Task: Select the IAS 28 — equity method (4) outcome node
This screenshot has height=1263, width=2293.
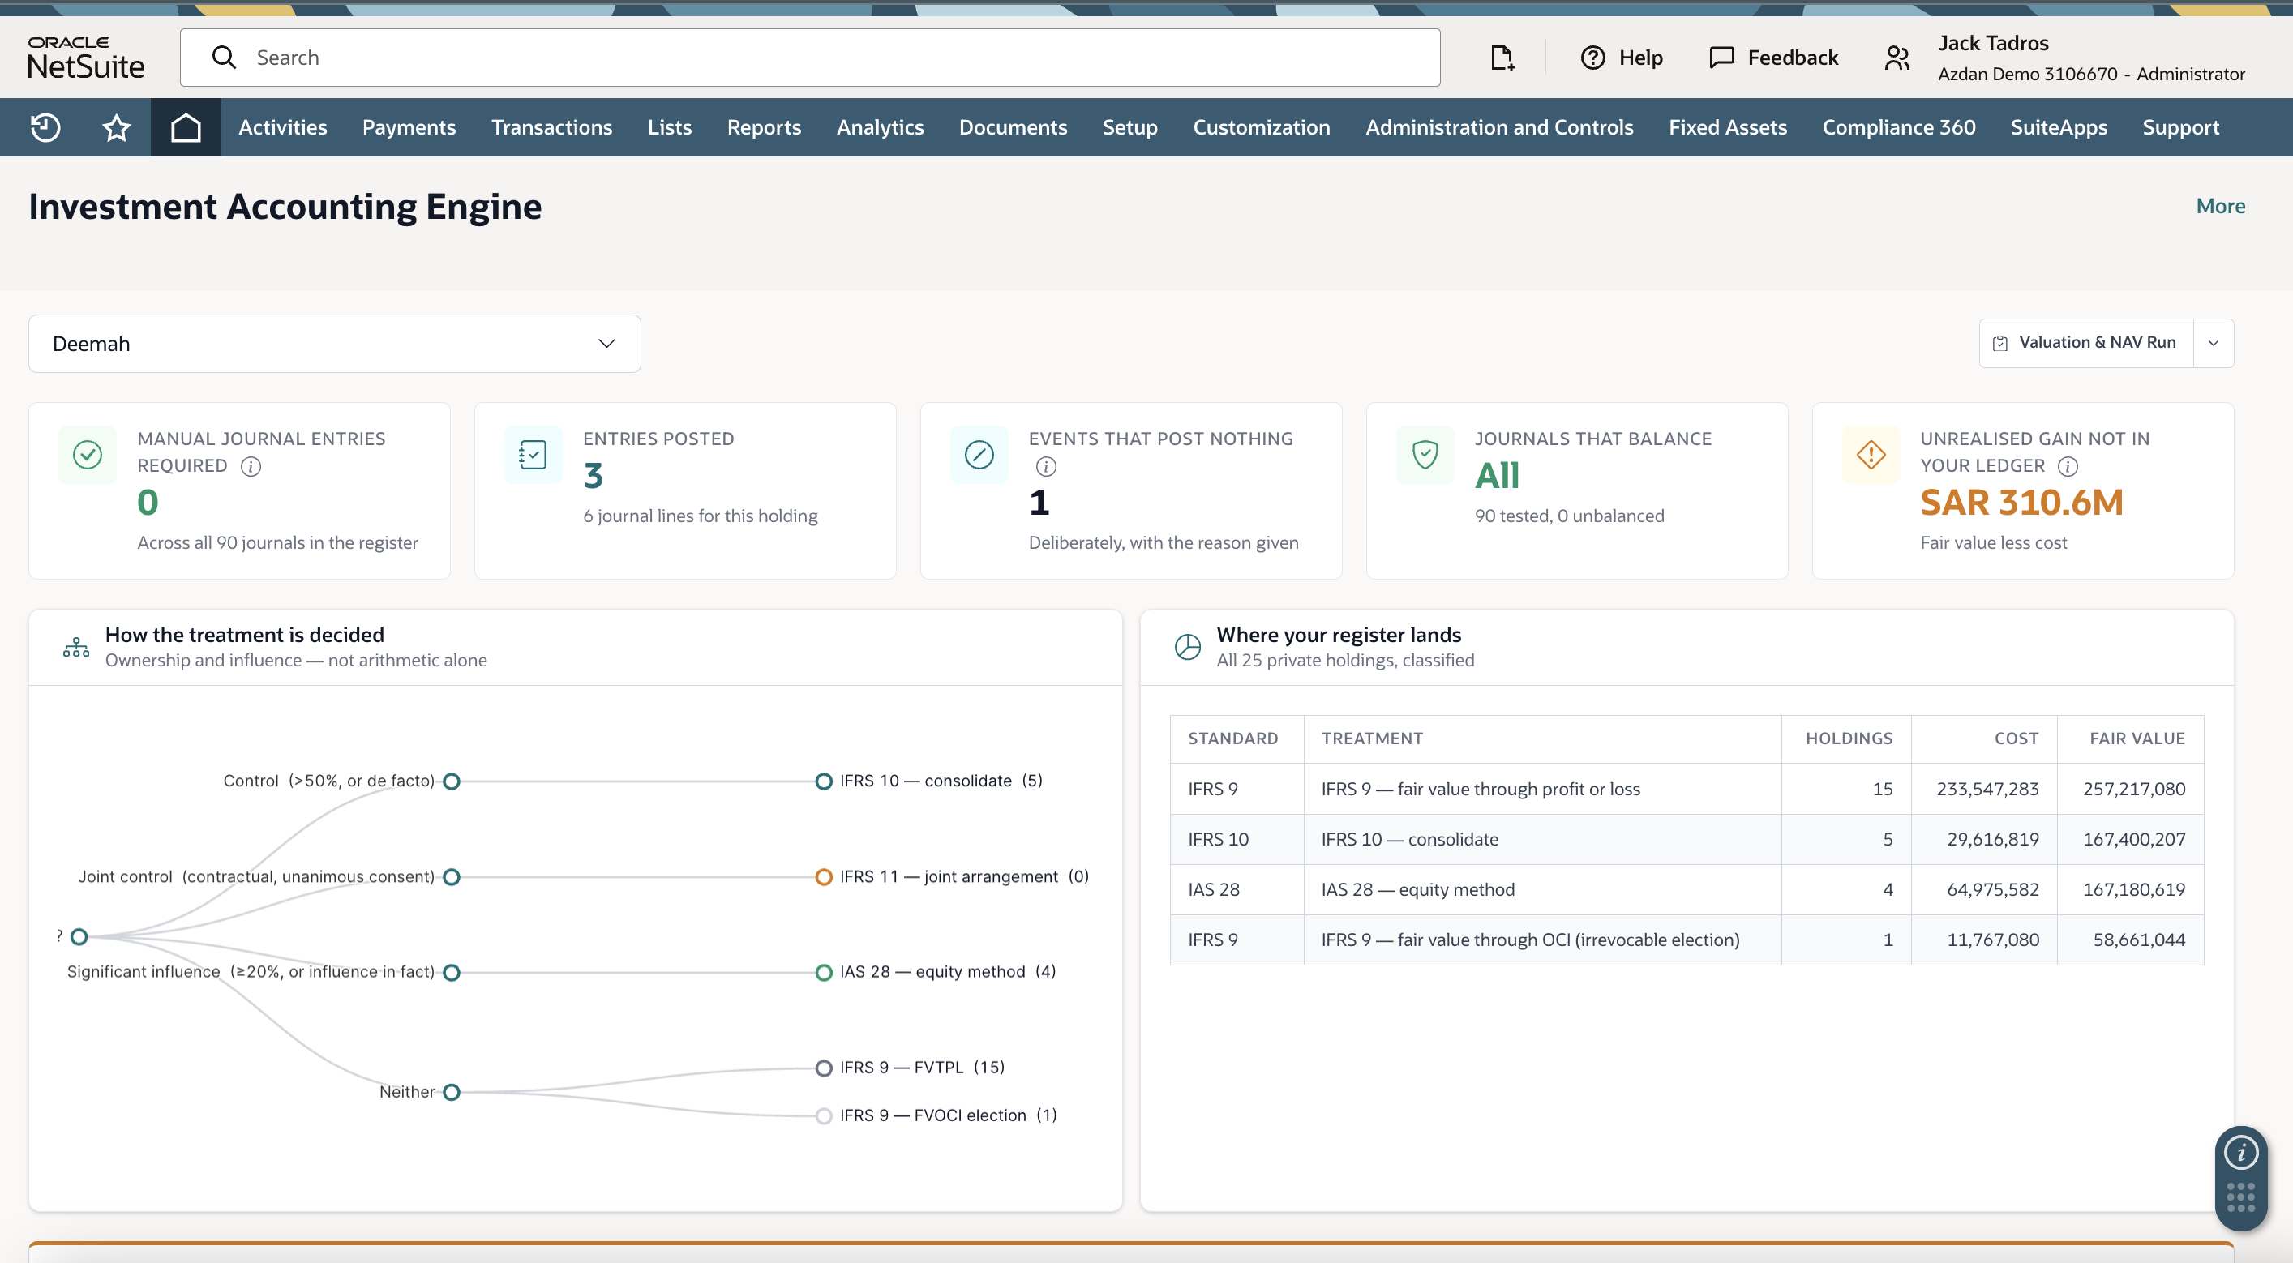Action: coord(823,973)
